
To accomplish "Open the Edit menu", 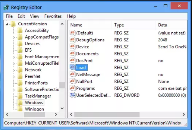I will (x=21, y=16).
